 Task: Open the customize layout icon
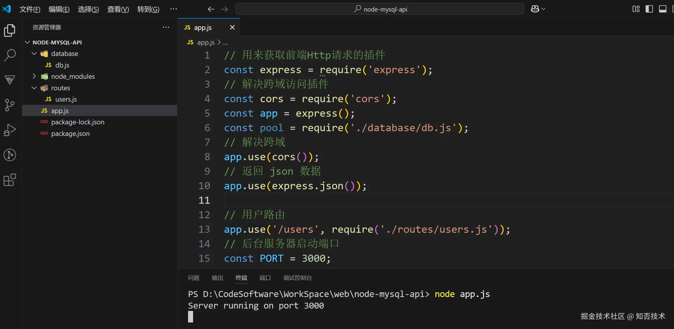point(636,9)
